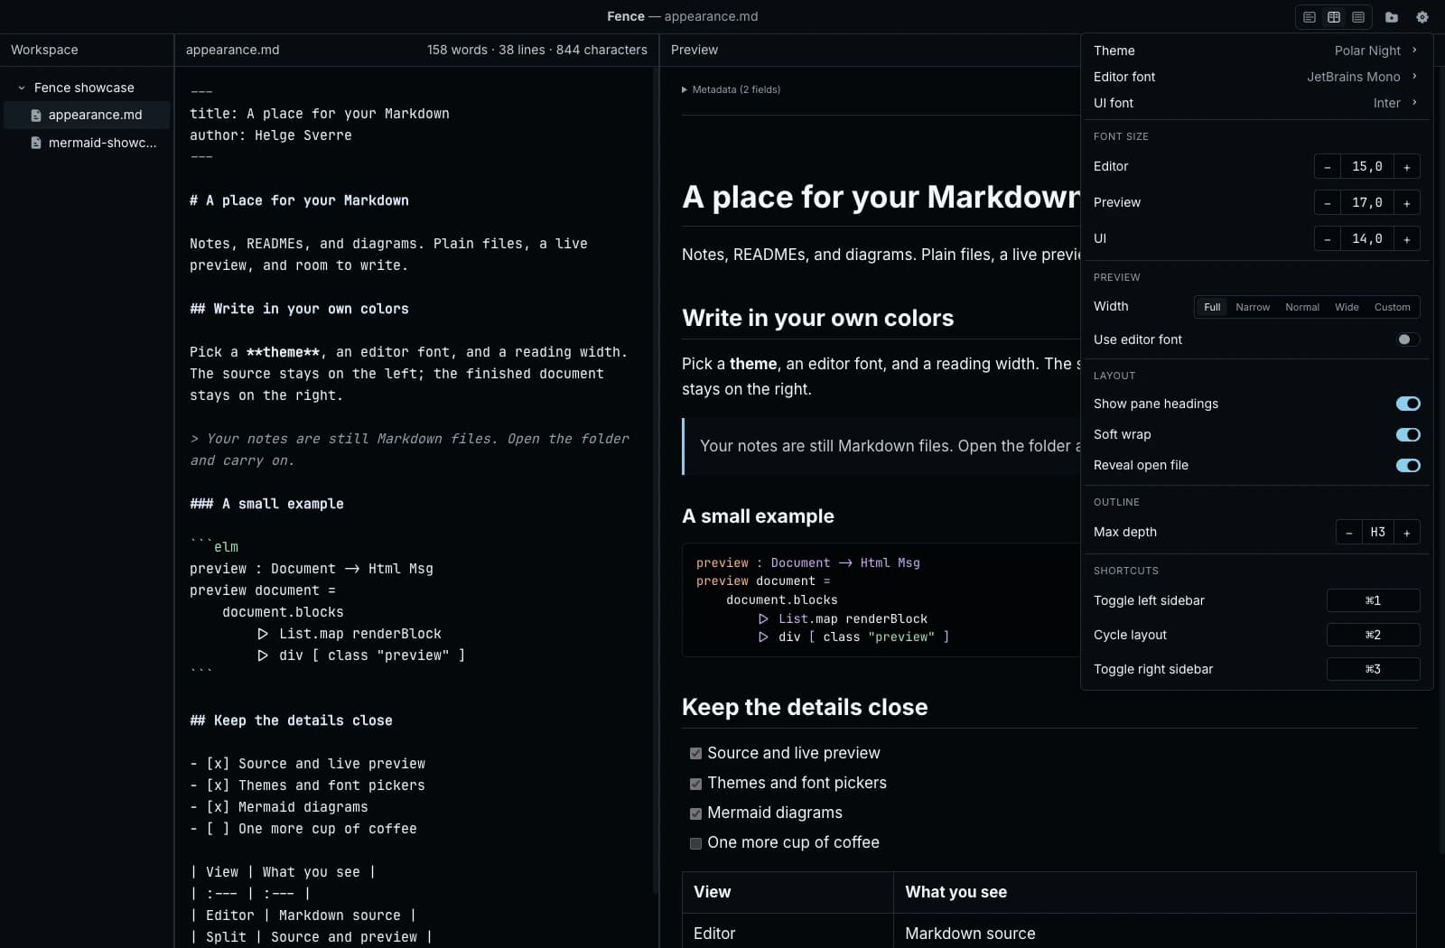
Task: Open mermaid-showc... file in the workspace
Action: pos(87,143)
